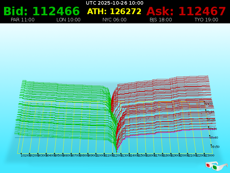Click the 09:00 time axis marker

[208, 103]
